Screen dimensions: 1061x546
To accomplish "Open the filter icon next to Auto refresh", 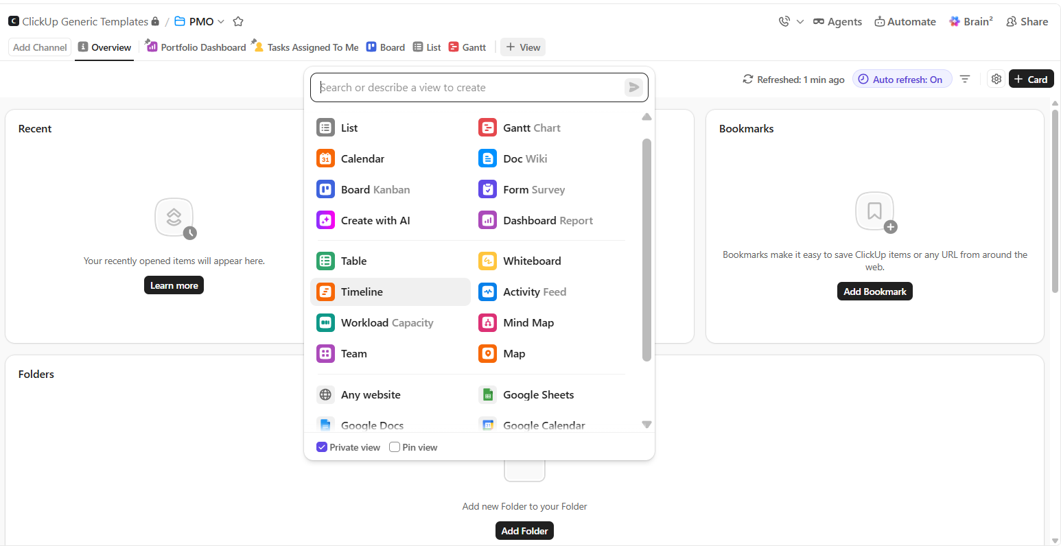I will pos(965,79).
